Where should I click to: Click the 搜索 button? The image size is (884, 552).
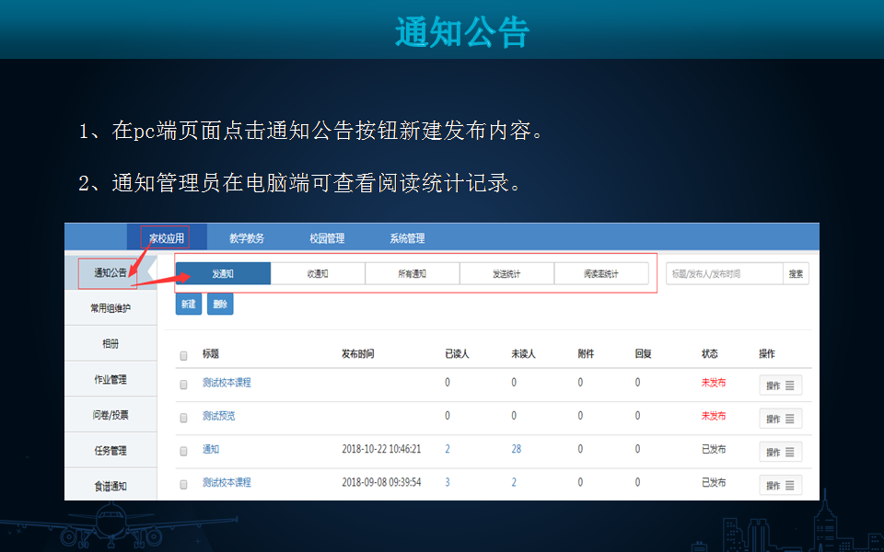coord(796,274)
